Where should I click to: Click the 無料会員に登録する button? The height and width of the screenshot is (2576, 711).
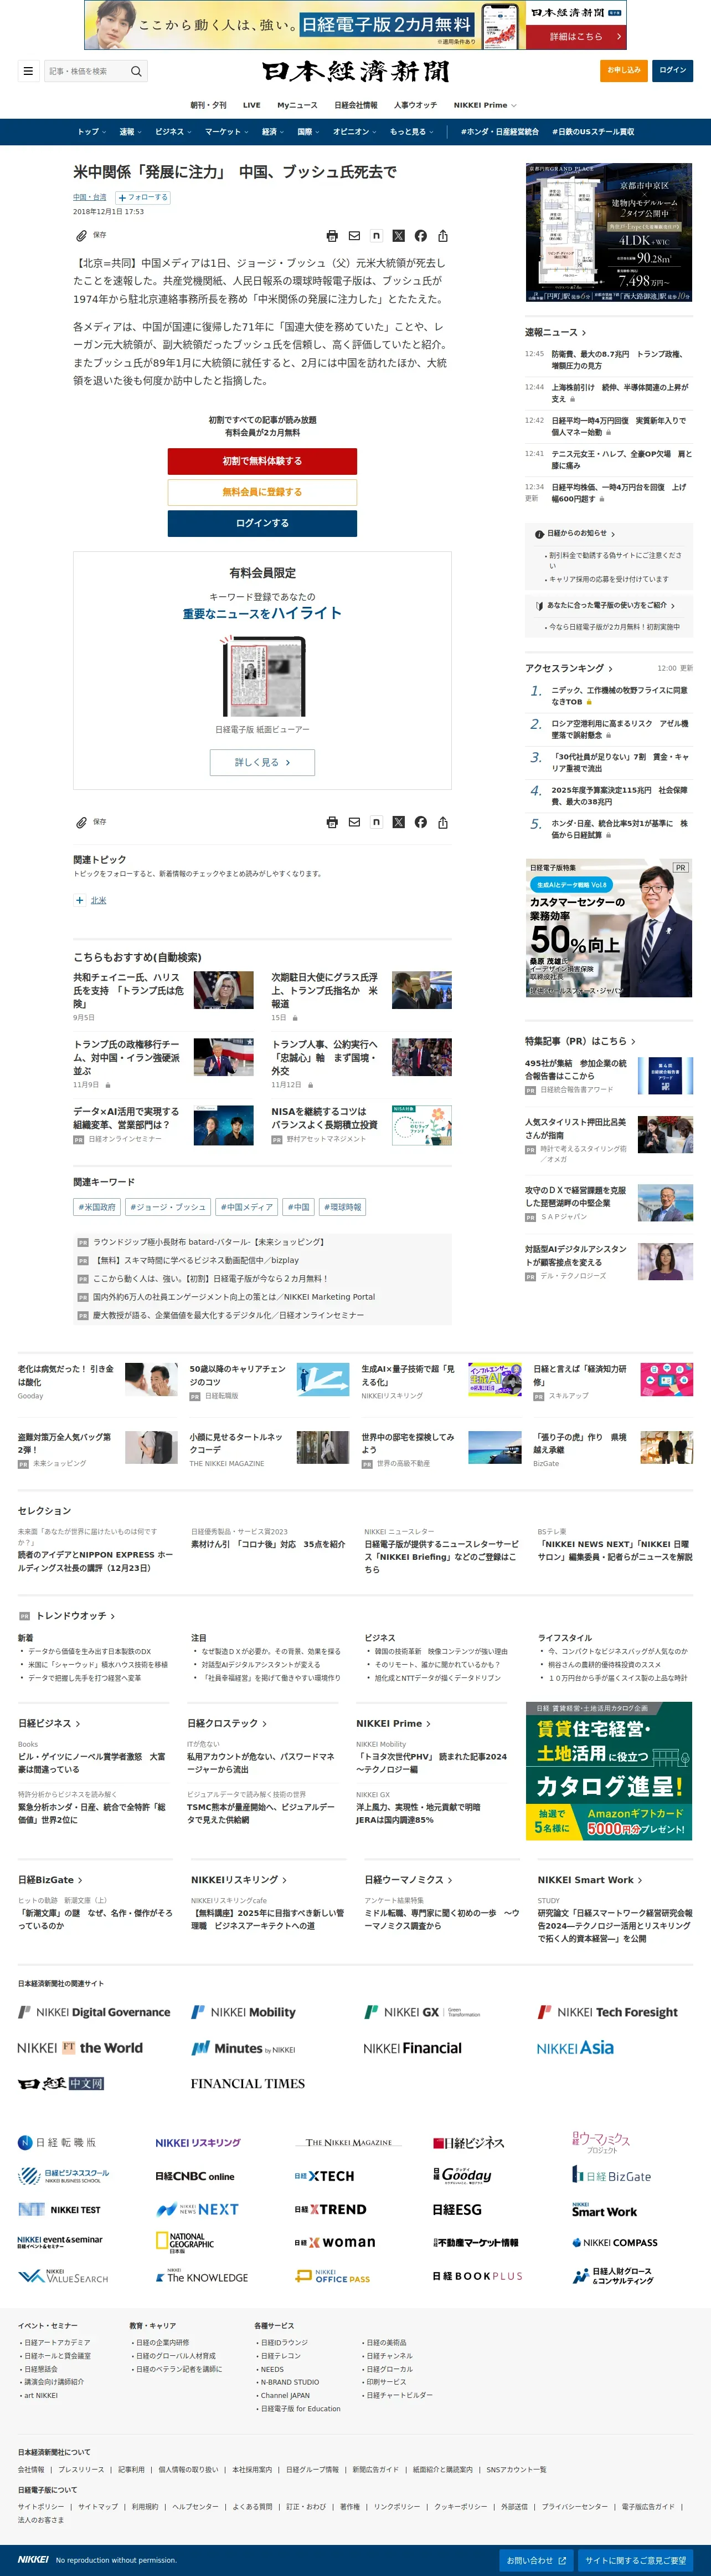(261, 492)
